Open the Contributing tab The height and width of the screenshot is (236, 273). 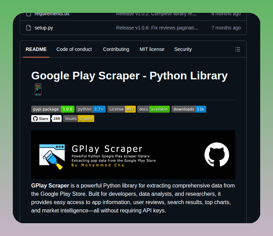tap(116, 49)
